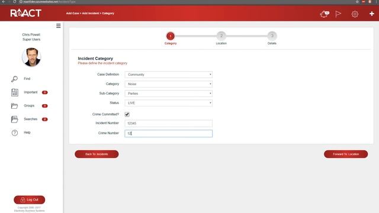Click the Searches count badge

click(45, 119)
